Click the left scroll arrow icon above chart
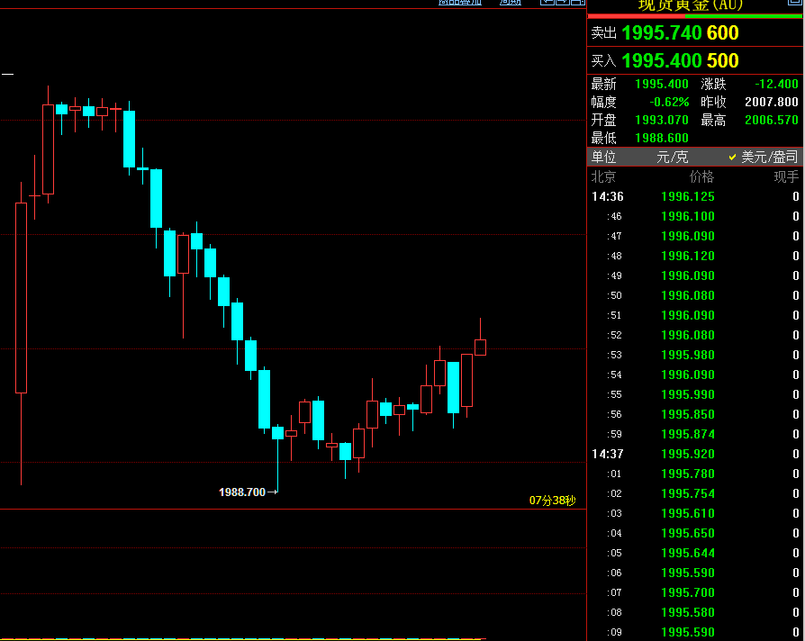Image resolution: width=805 pixels, height=641 pixels. 547,2
